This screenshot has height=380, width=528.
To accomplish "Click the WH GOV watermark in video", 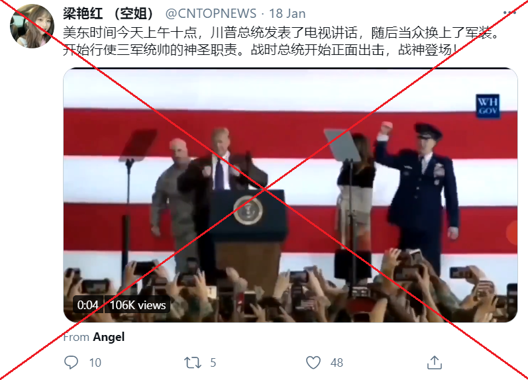I will click(488, 106).
